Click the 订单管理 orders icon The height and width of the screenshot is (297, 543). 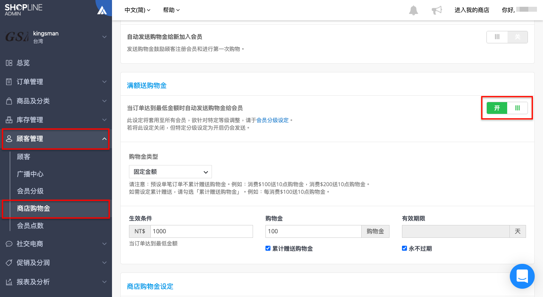click(9, 82)
